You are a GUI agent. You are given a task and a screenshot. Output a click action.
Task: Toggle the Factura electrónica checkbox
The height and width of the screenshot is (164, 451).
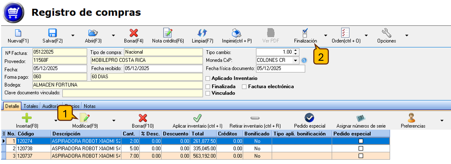pos(244,87)
